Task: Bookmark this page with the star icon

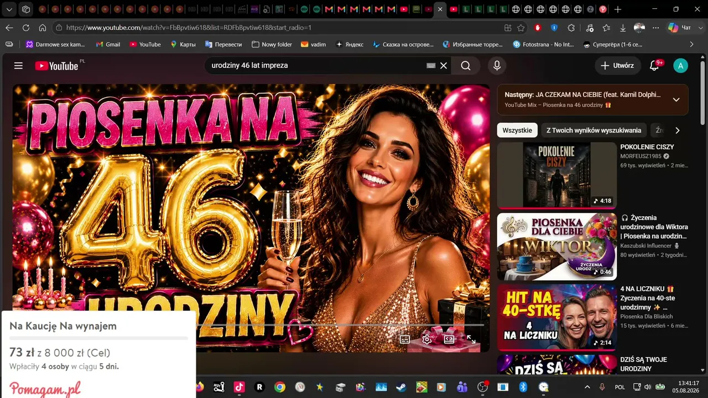Action: (521, 28)
